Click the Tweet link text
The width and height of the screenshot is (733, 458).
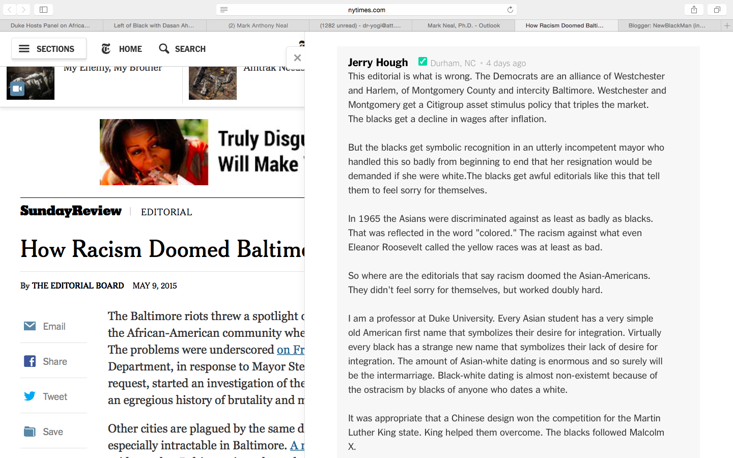pyautogui.click(x=55, y=397)
